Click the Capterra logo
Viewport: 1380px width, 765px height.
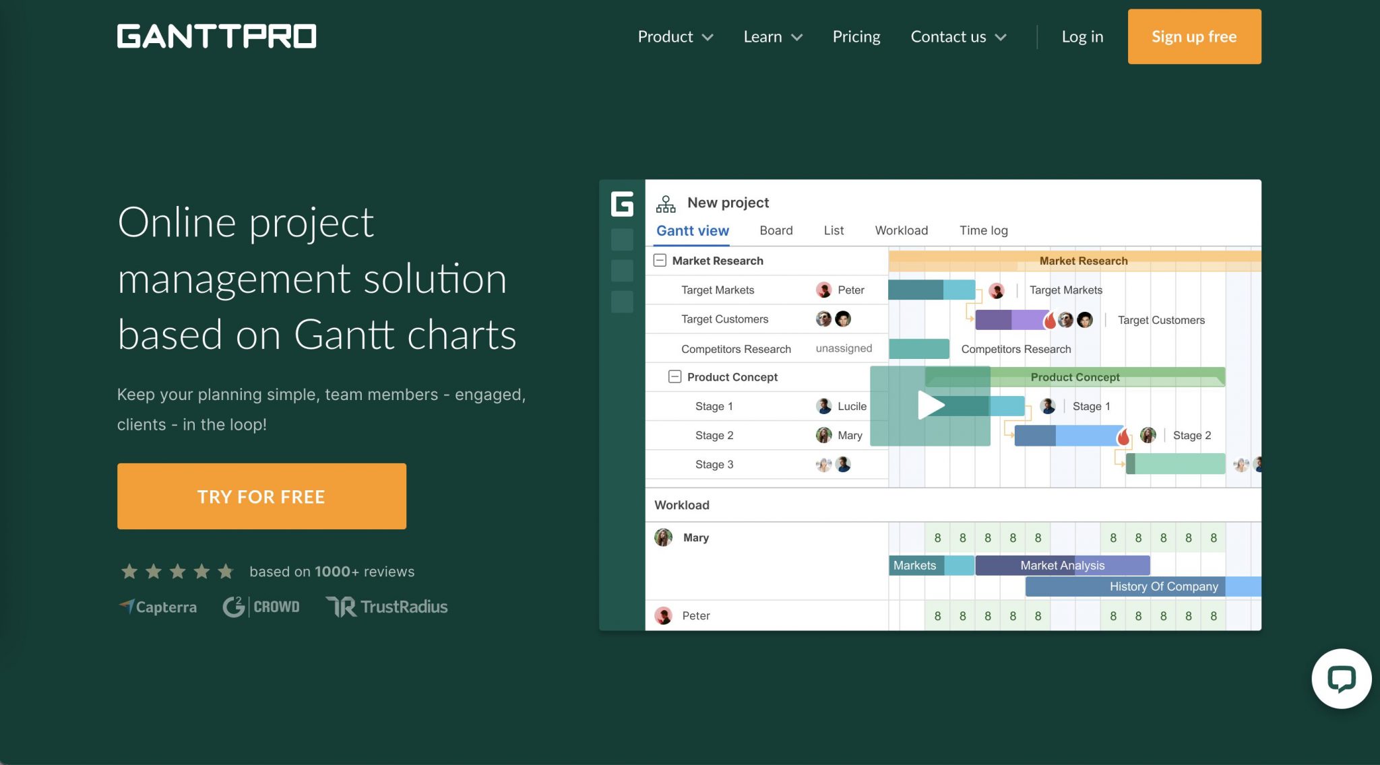[x=158, y=607]
